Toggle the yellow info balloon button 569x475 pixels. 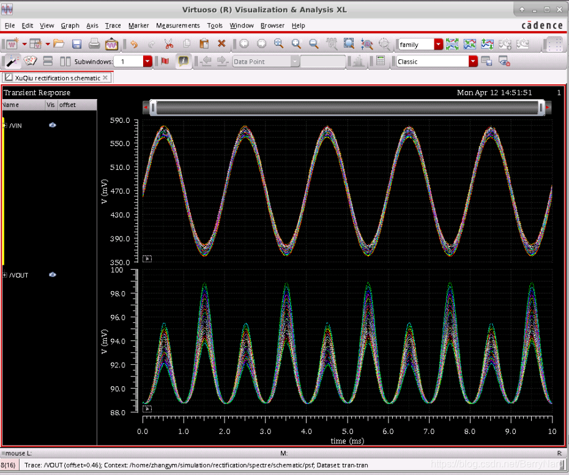click(182, 61)
